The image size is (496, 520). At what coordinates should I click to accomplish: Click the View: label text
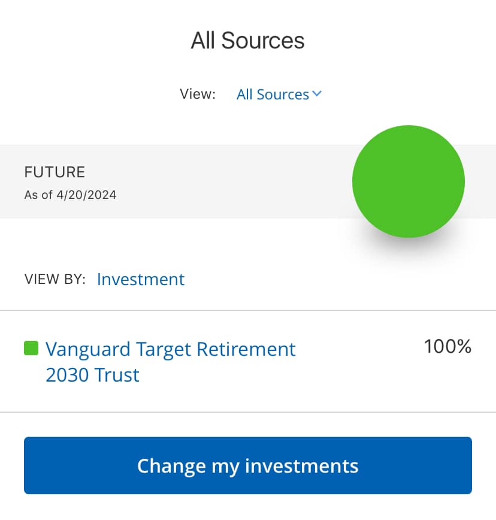(x=198, y=94)
